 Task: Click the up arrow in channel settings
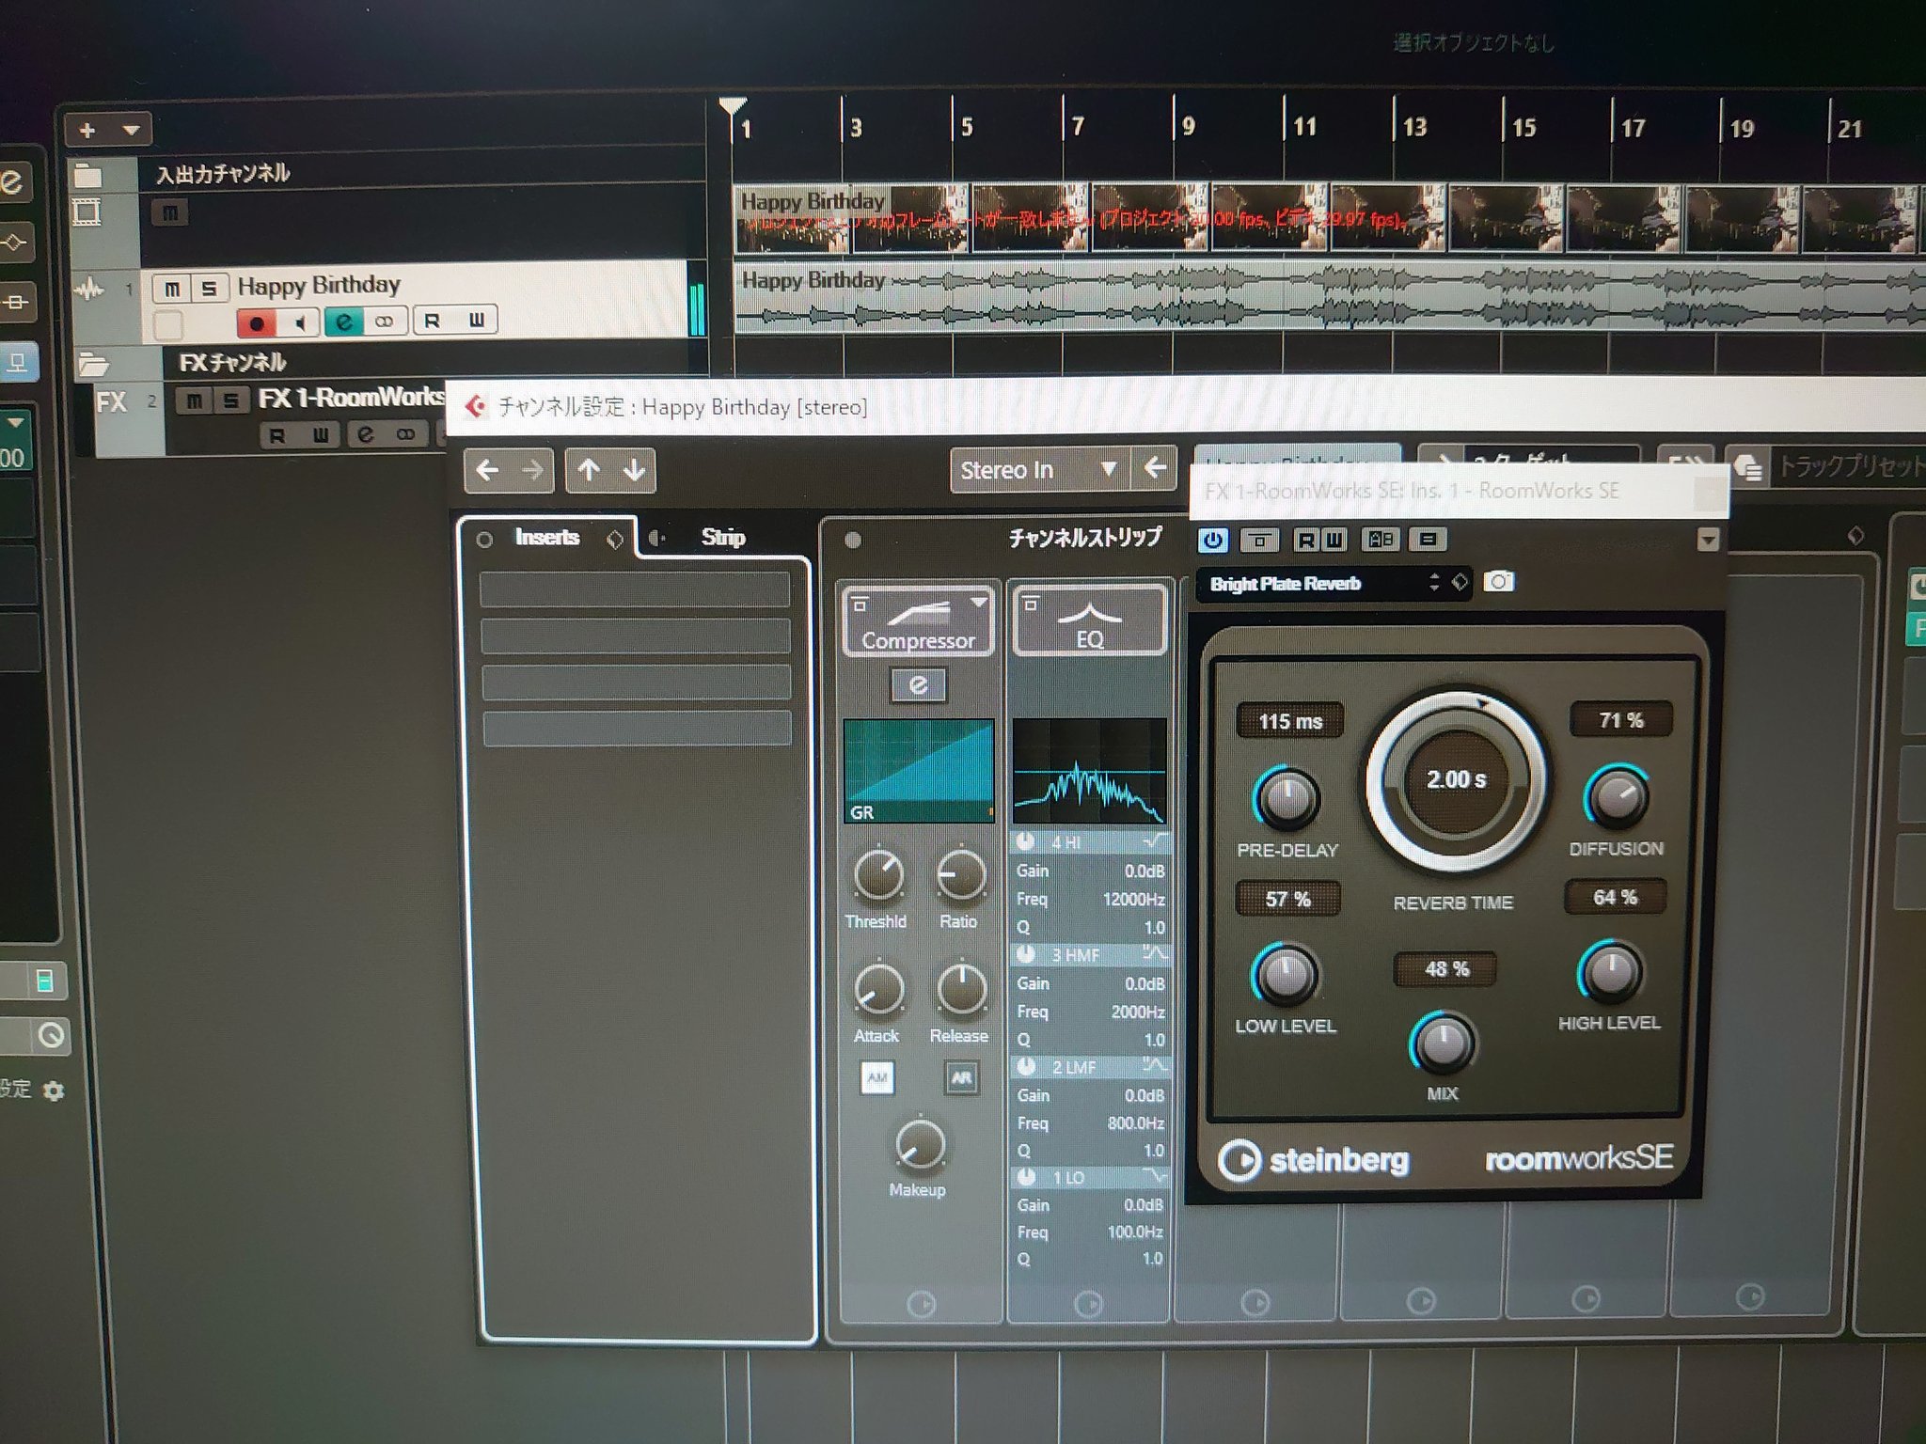[x=589, y=470]
